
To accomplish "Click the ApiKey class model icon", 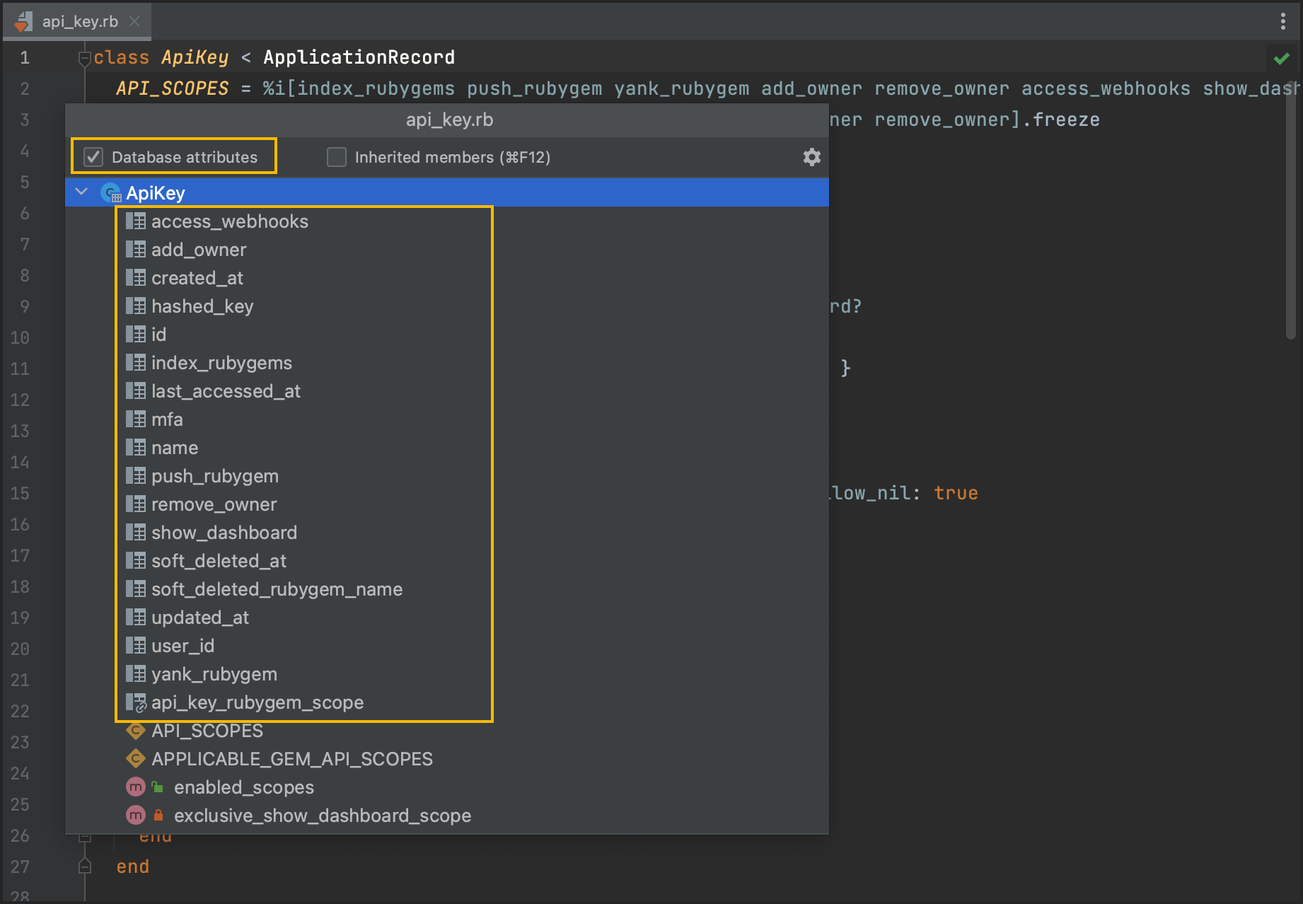I will click(x=111, y=193).
